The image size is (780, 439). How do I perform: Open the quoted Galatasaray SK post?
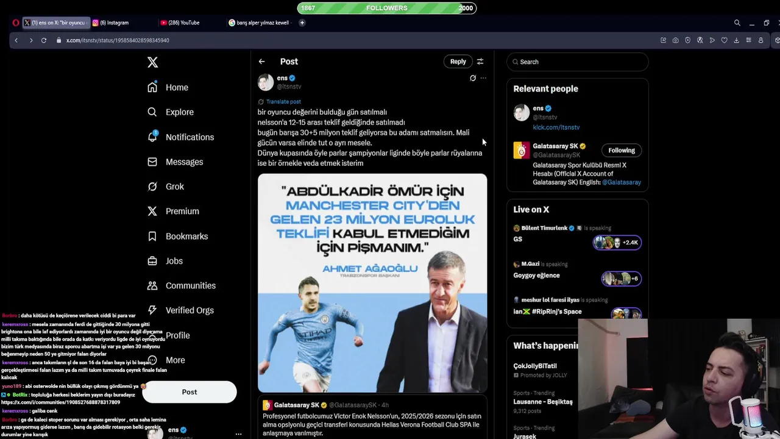(x=372, y=418)
